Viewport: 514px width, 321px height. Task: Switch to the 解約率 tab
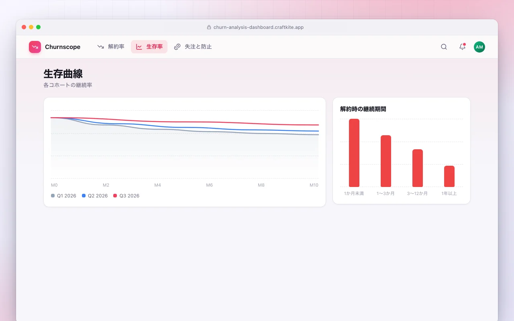tap(111, 47)
